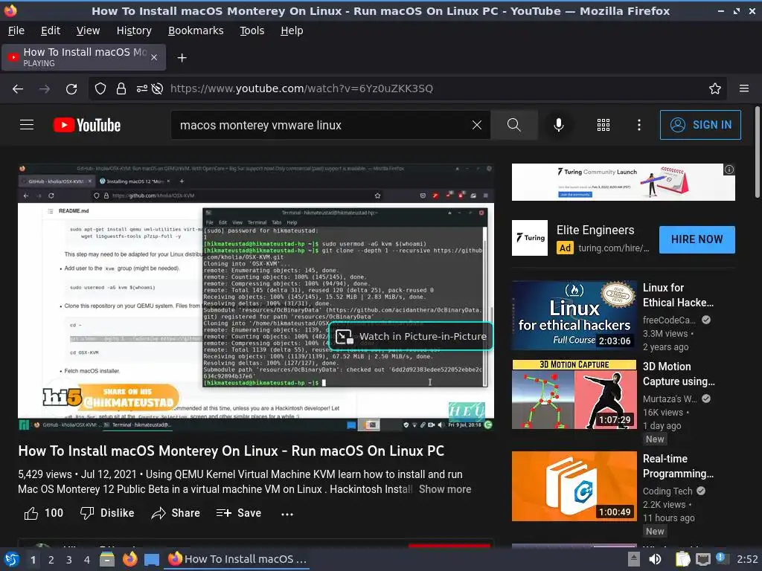Open the Help menu
Image resolution: width=762 pixels, height=571 pixels.
[292, 30]
